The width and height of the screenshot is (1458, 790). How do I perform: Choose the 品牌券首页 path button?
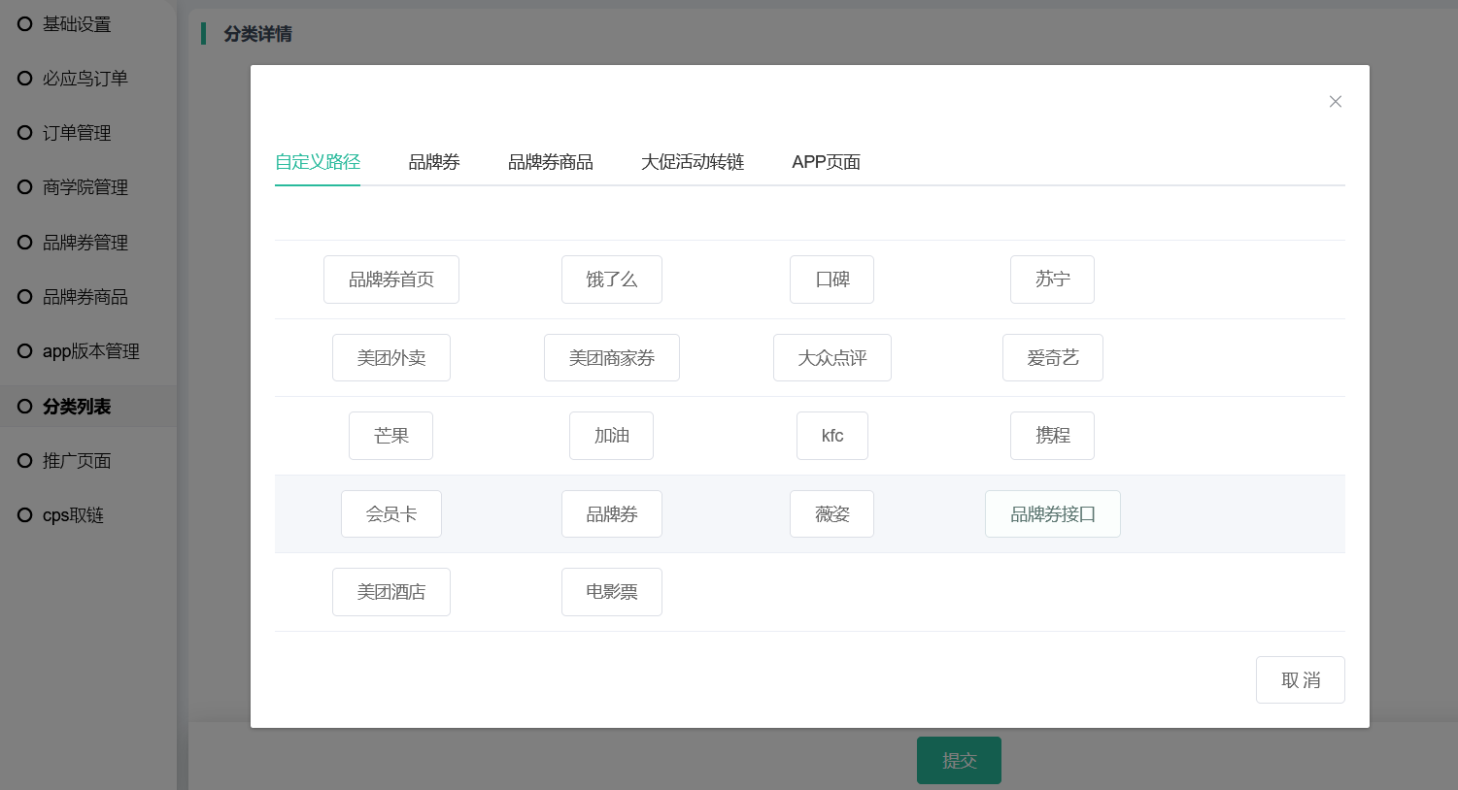tap(391, 280)
